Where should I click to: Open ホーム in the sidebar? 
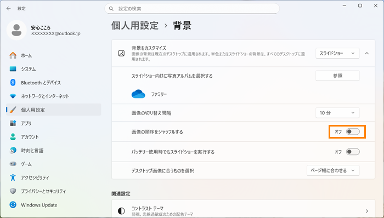point(54,55)
